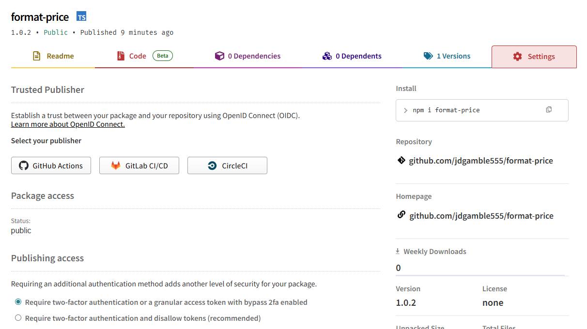Click the Settings gear icon
The width and height of the screenshot is (587, 329).
click(518, 57)
